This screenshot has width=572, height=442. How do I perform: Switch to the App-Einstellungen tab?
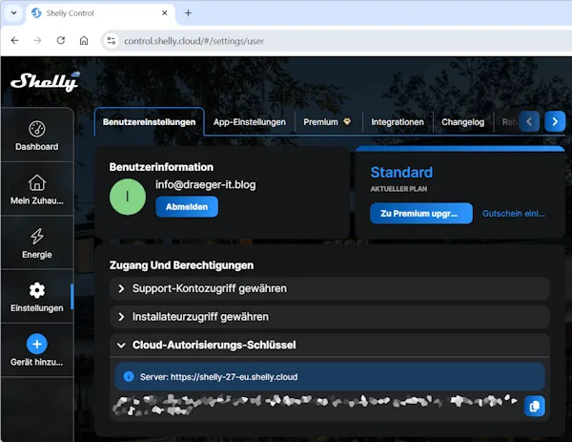pyautogui.click(x=249, y=122)
